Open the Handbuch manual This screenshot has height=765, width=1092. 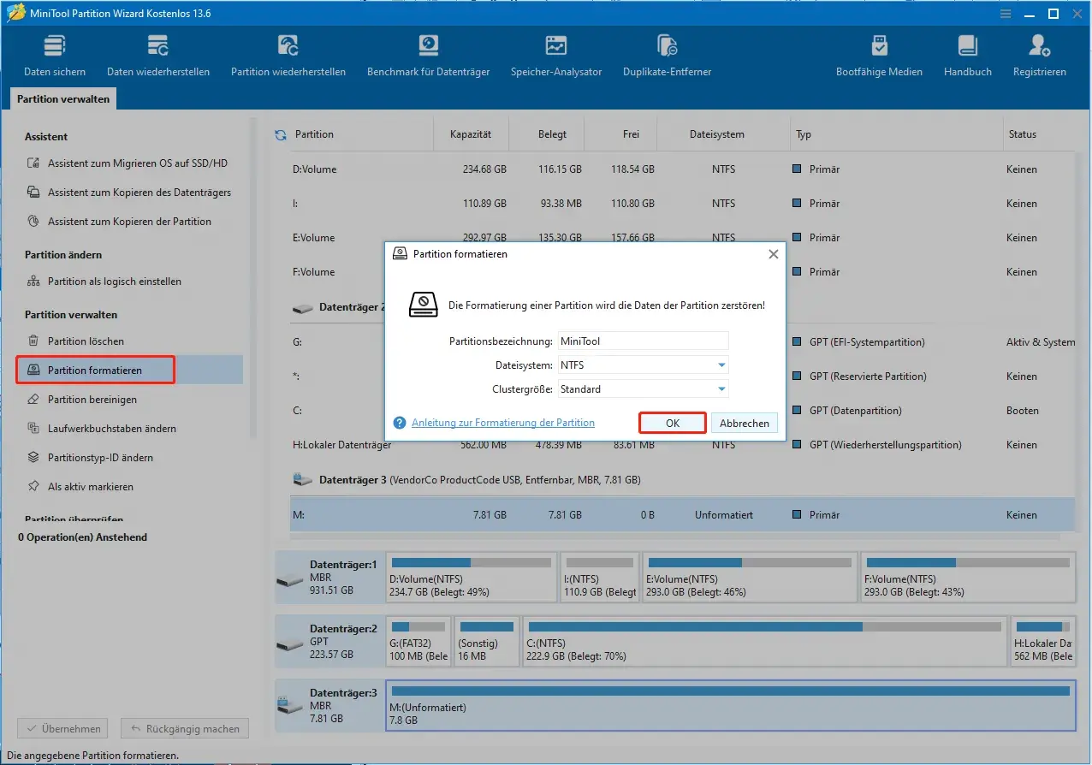click(967, 56)
